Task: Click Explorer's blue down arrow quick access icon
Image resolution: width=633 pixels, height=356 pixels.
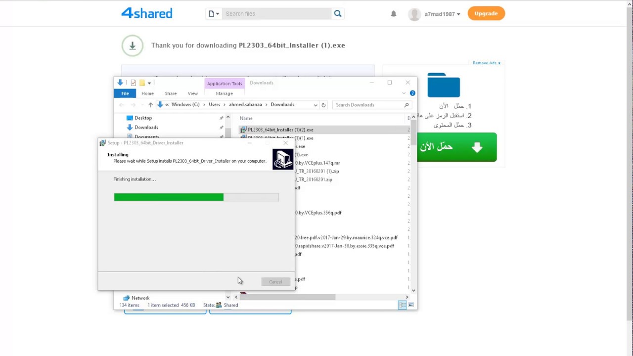Action: [x=120, y=83]
